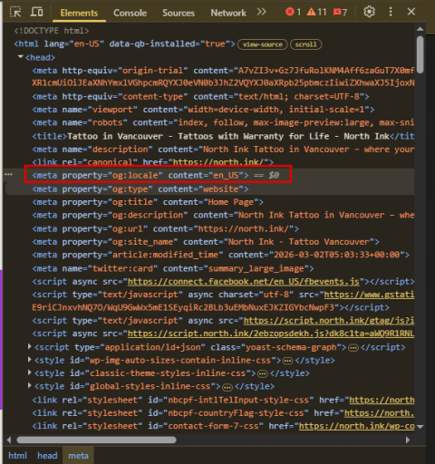Select the meta name="description" row
The height and width of the screenshot is (464, 435).
coord(223,150)
